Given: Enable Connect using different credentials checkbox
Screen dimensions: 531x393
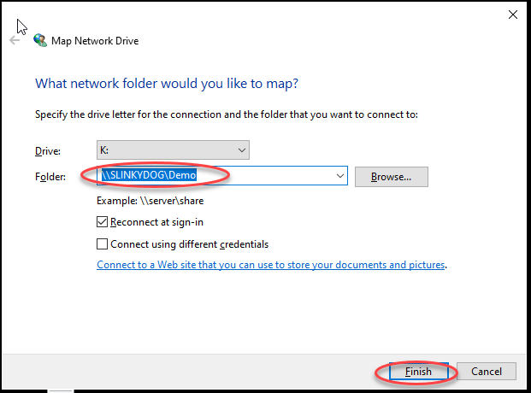Looking at the screenshot, I should (x=102, y=244).
